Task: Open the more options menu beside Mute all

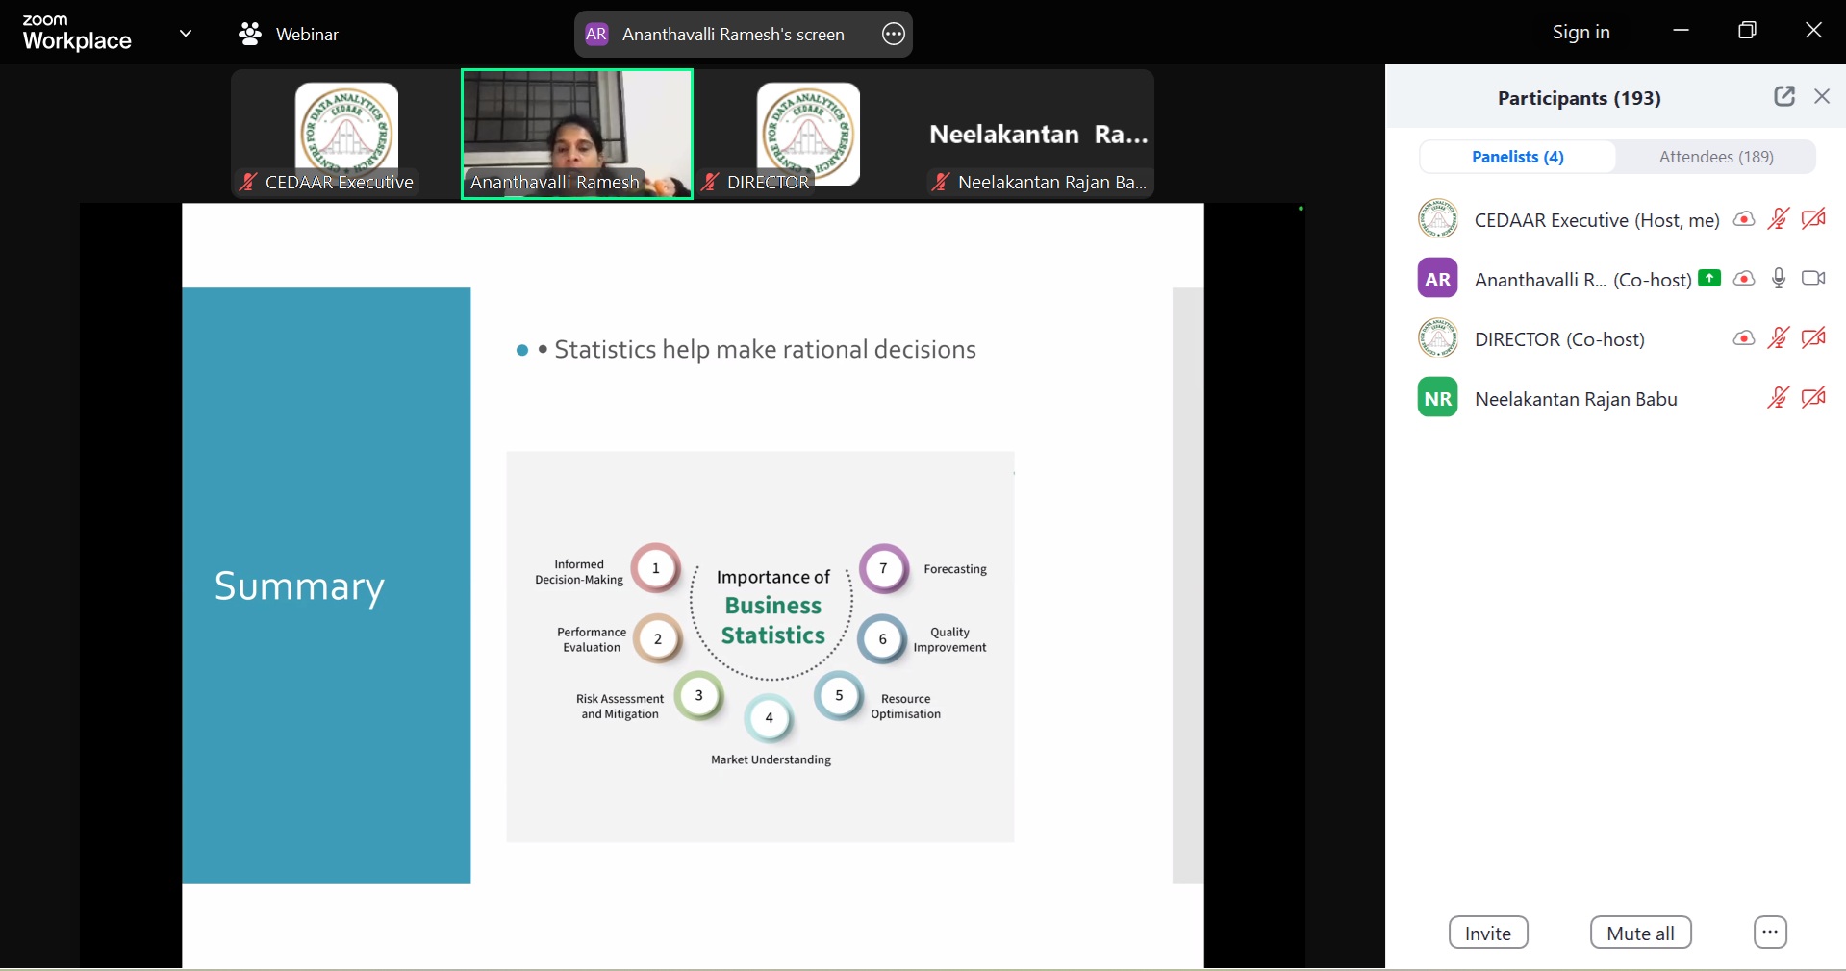Action: (x=1770, y=933)
